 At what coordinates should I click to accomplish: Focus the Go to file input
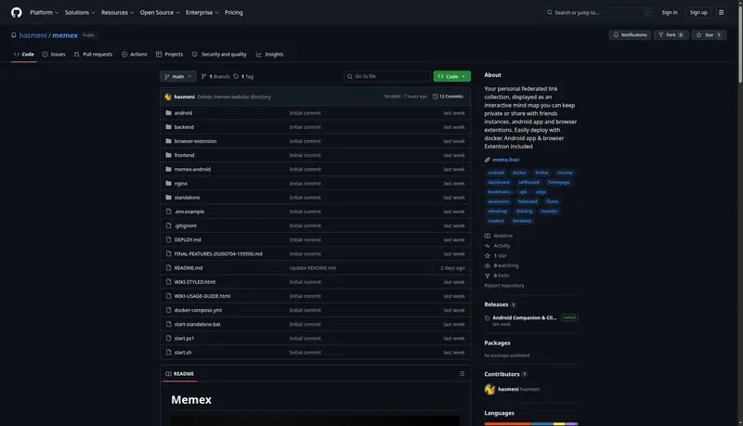(387, 76)
